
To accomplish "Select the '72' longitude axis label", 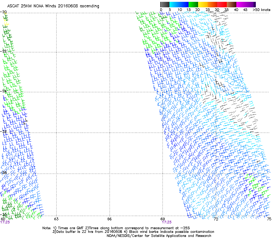I will tap(216, 219).
